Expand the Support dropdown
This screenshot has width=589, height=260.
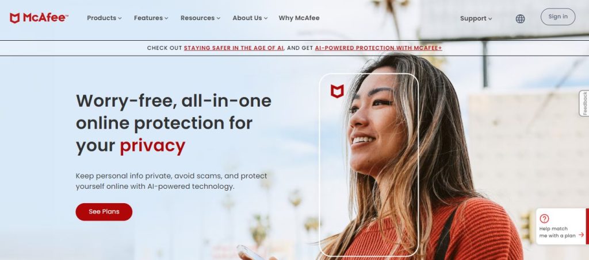pyautogui.click(x=476, y=19)
